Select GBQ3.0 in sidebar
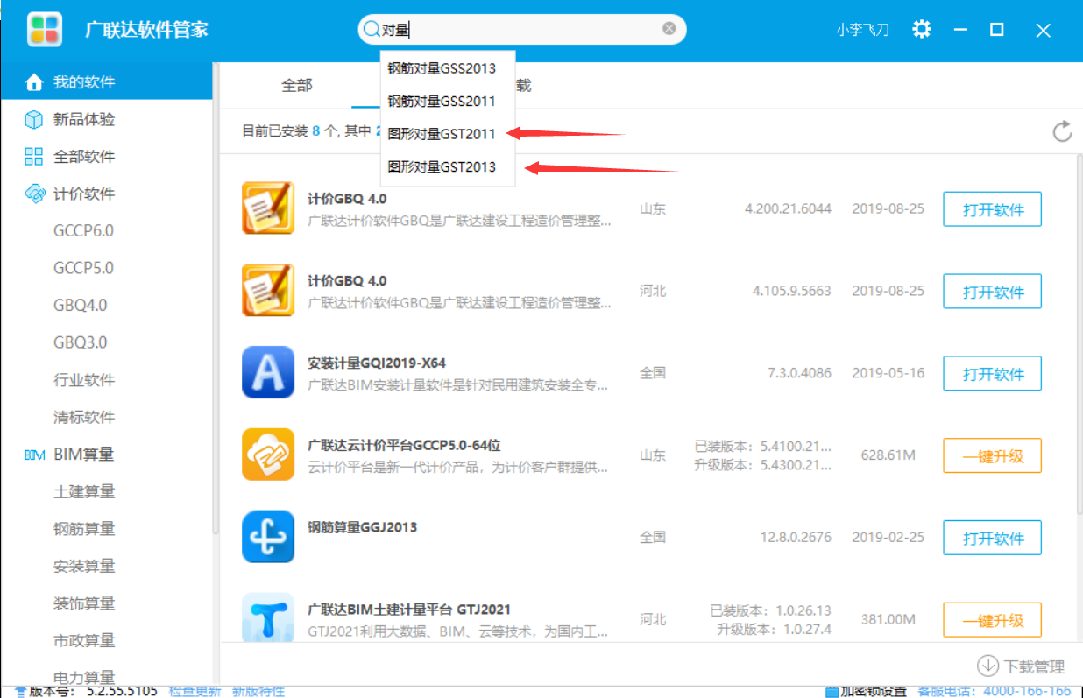Screen dimensions: 1083x698 [80, 342]
